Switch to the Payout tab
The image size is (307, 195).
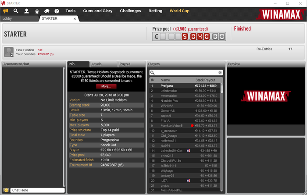pos(132,64)
